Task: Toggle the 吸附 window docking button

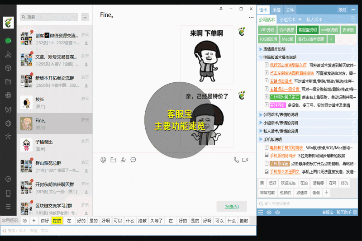Action: (342, 9)
